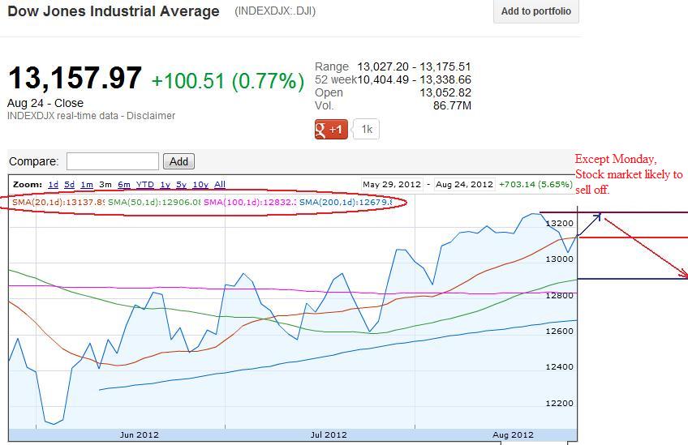
Task: Click the 52 week range value
Action: click(x=415, y=79)
